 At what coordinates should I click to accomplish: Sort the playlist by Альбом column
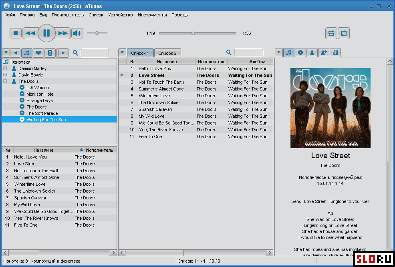pyautogui.click(x=250, y=62)
